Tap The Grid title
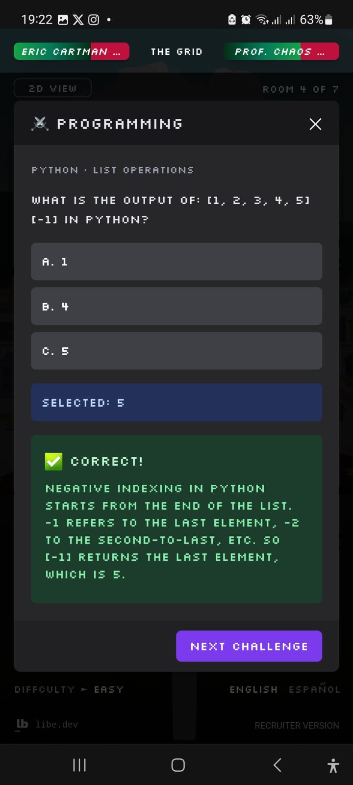Image resolution: width=353 pixels, height=785 pixels. tap(176, 52)
